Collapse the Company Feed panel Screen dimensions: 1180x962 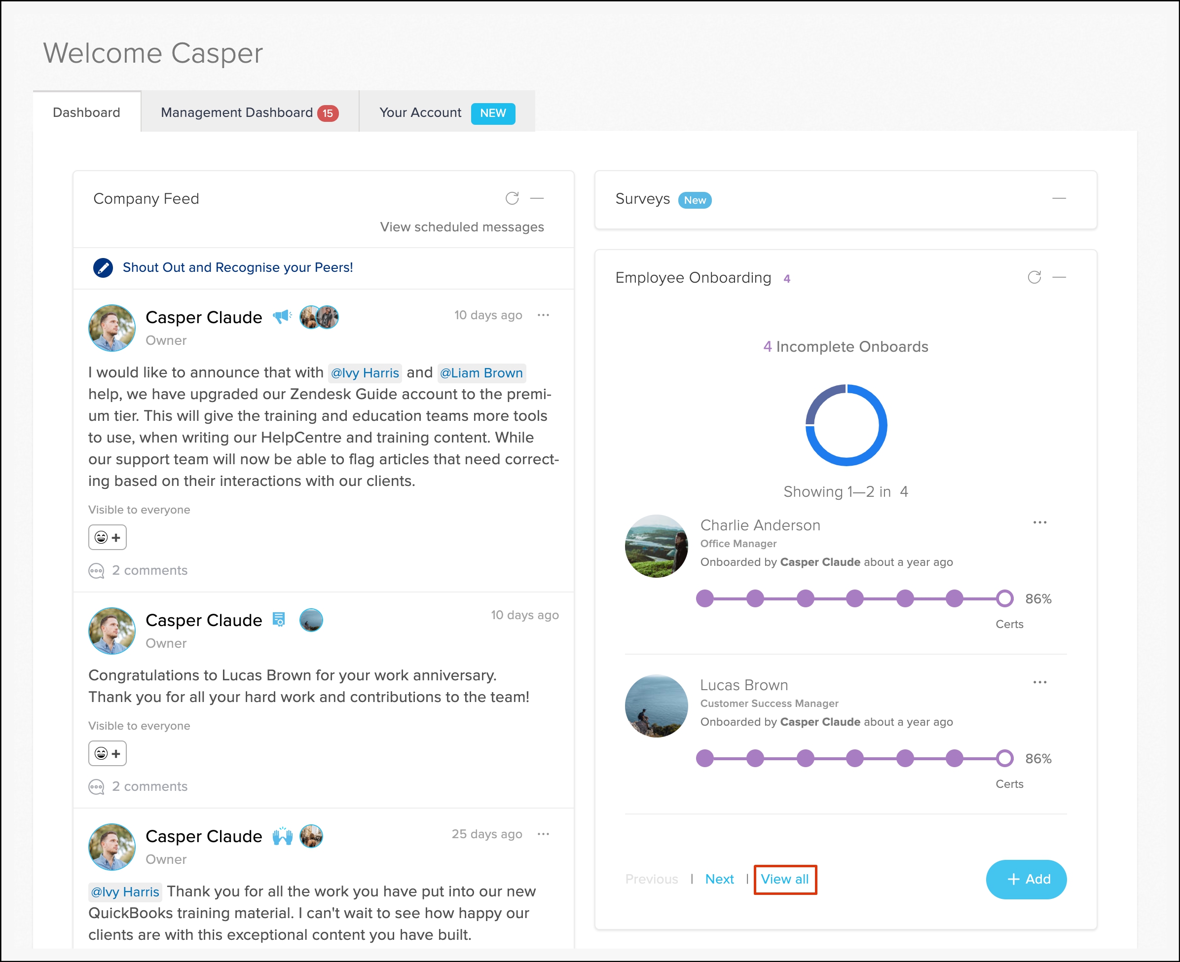(537, 198)
